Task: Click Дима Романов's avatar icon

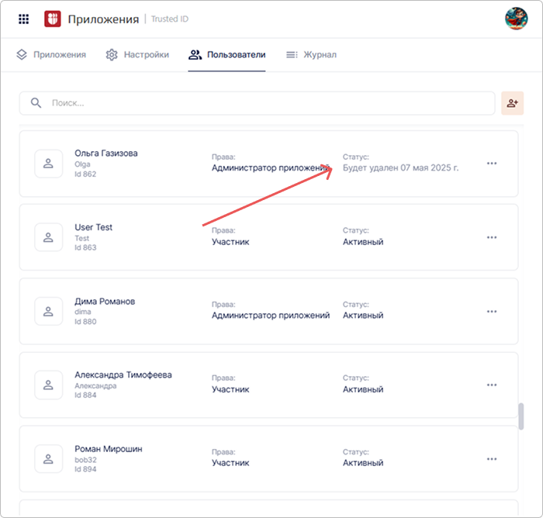Action: pos(48,311)
